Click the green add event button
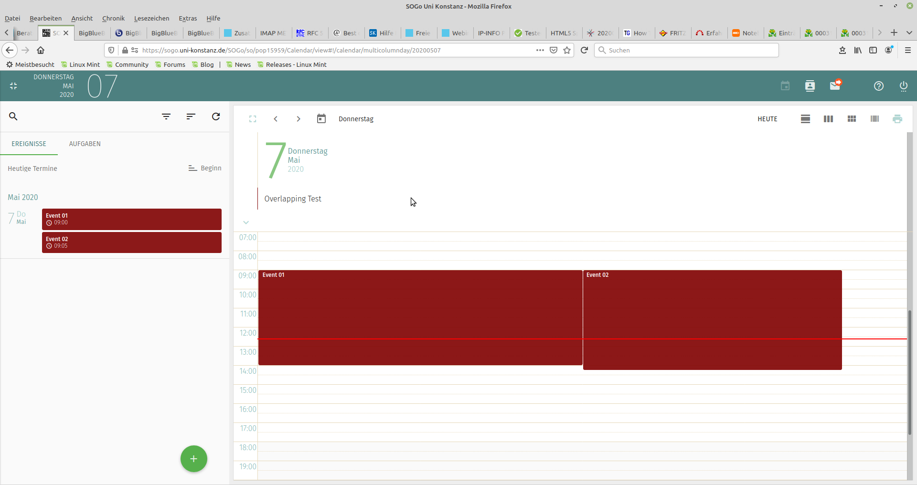This screenshot has height=485, width=917. tap(193, 459)
